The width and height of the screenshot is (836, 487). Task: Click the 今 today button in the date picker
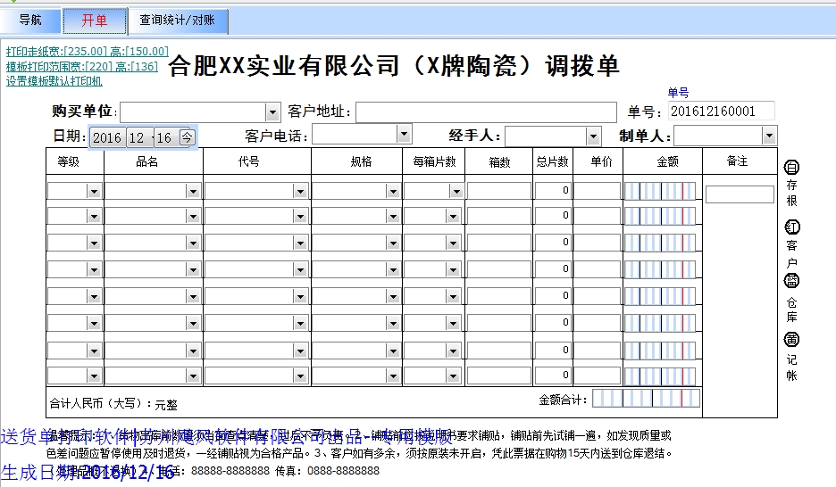pyautogui.click(x=187, y=137)
